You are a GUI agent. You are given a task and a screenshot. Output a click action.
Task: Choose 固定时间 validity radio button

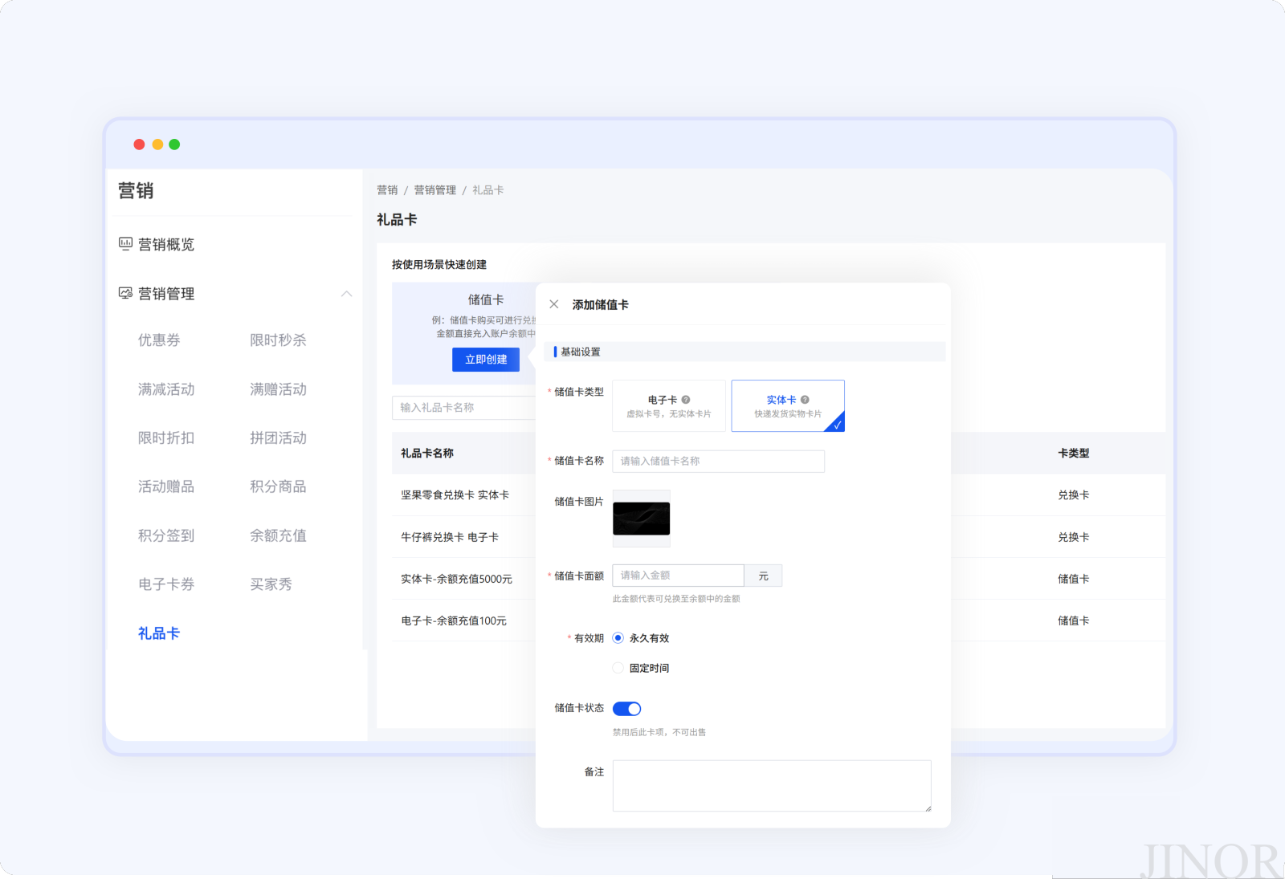[x=618, y=668]
